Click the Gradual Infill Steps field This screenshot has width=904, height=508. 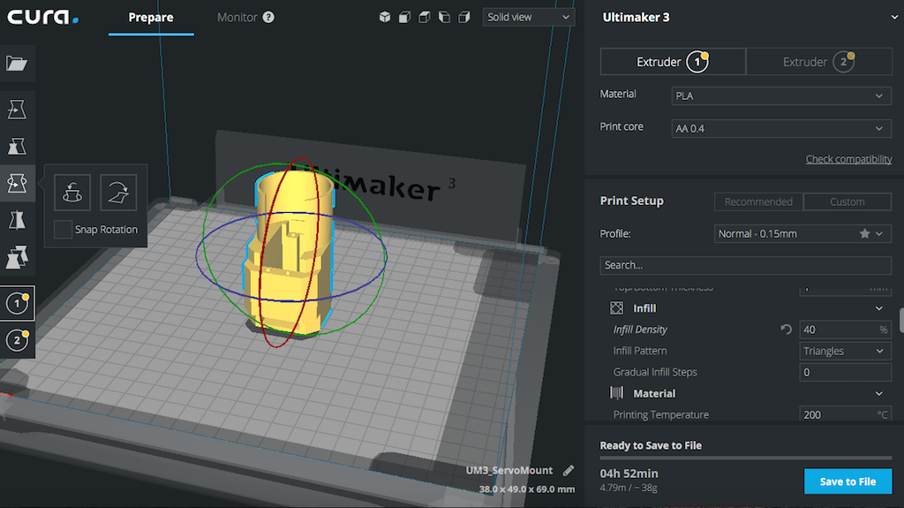pyautogui.click(x=845, y=372)
